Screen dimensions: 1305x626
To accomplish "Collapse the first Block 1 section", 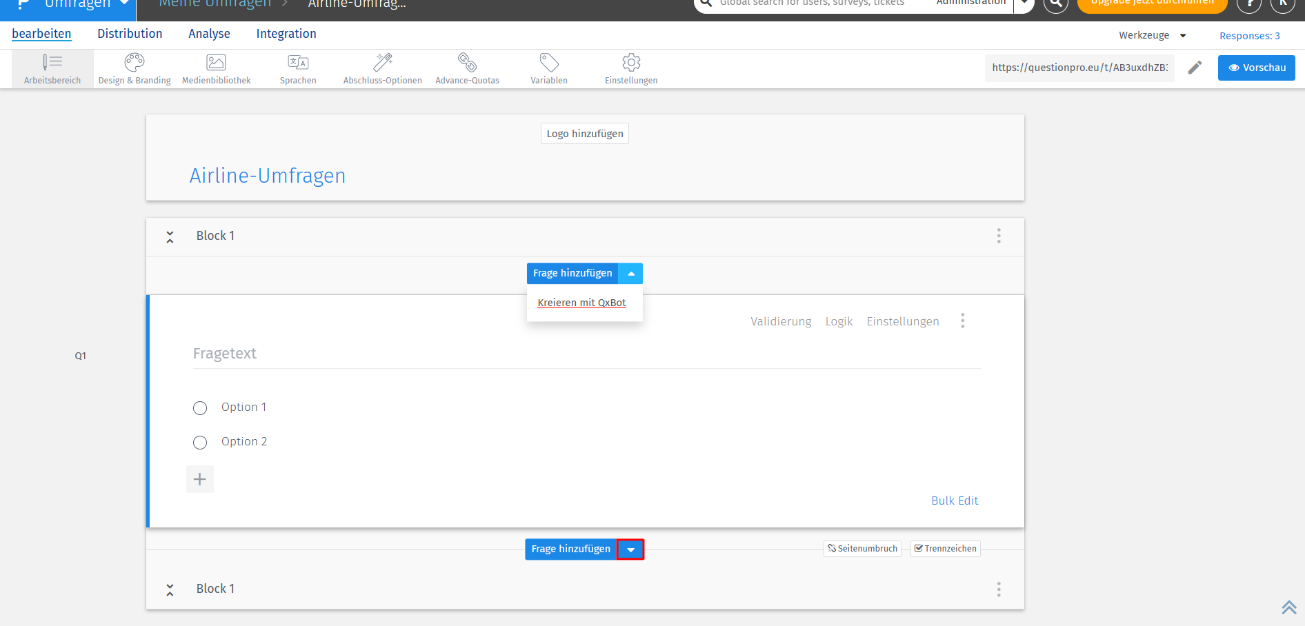I will coord(170,236).
